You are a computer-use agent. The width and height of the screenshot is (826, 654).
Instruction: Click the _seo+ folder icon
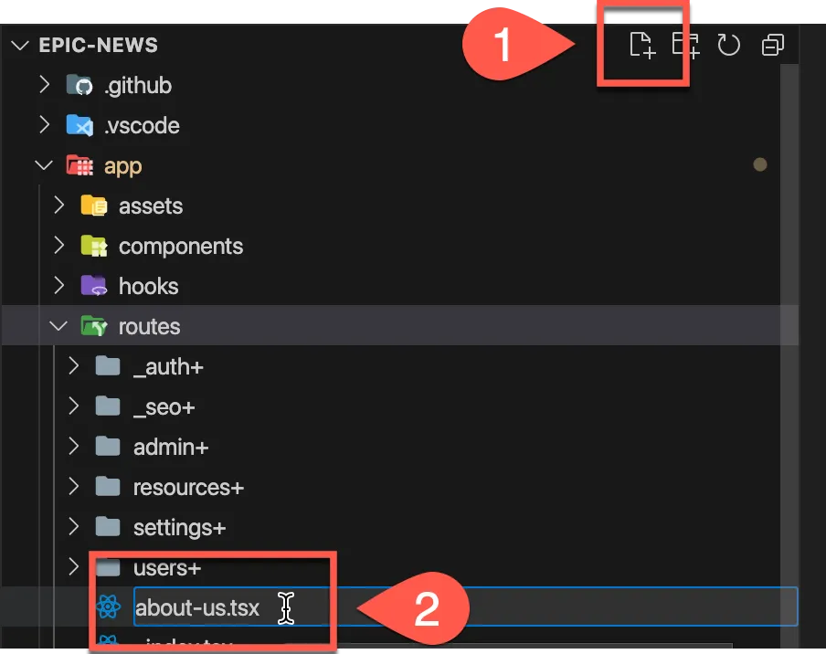tap(108, 406)
